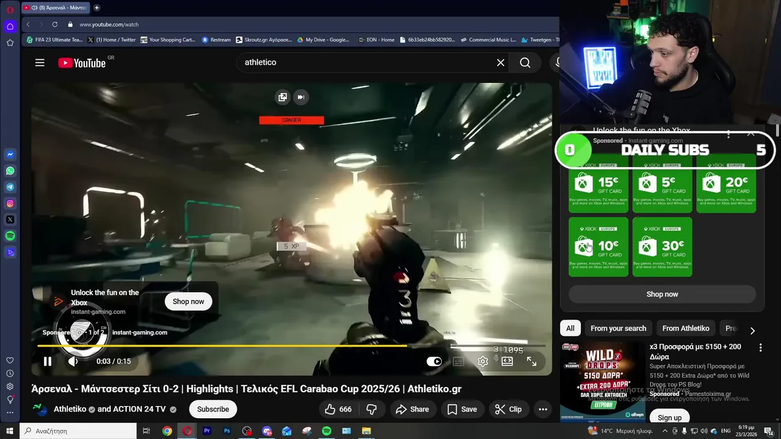Share the video

[412, 409]
